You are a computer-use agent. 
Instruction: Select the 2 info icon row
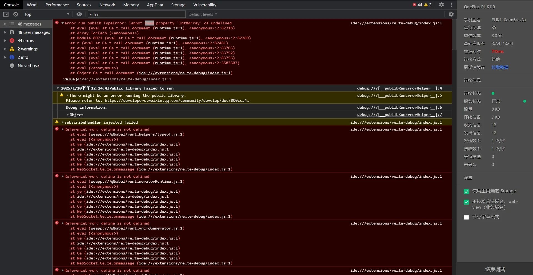click(26, 57)
